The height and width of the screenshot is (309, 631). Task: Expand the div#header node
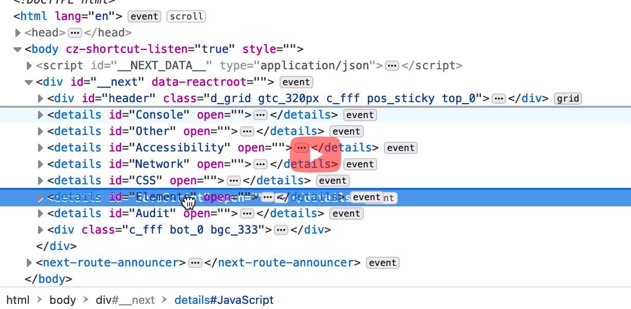pyautogui.click(x=41, y=99)
